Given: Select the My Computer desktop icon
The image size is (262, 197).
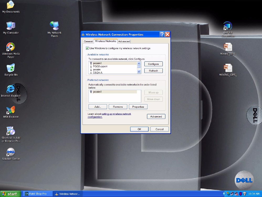Looking at the screenshot, I should point(11,28).
